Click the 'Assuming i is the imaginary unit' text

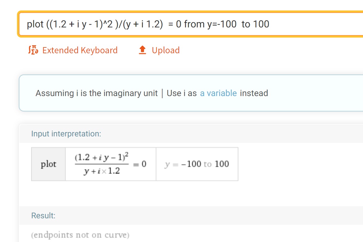click(97, 93)
